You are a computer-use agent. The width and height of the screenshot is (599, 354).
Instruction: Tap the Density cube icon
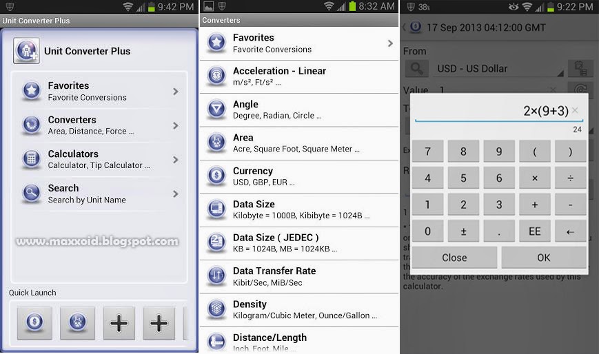(x=216, y=309)
